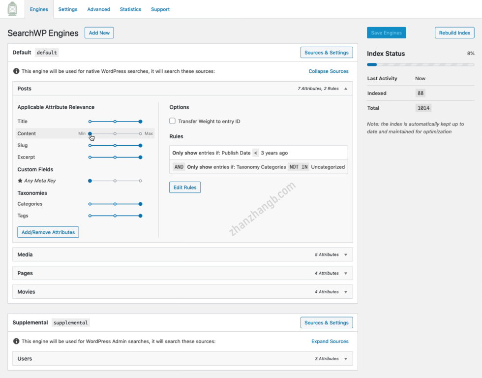Viewport: 482px width, 378px height.
Task: Enable Transfer Weight to entry ID checkbox
Action: (x=172, y=121)
